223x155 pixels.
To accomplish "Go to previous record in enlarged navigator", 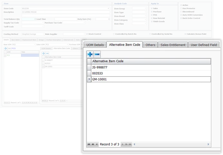I will click(x=97, y=144).
